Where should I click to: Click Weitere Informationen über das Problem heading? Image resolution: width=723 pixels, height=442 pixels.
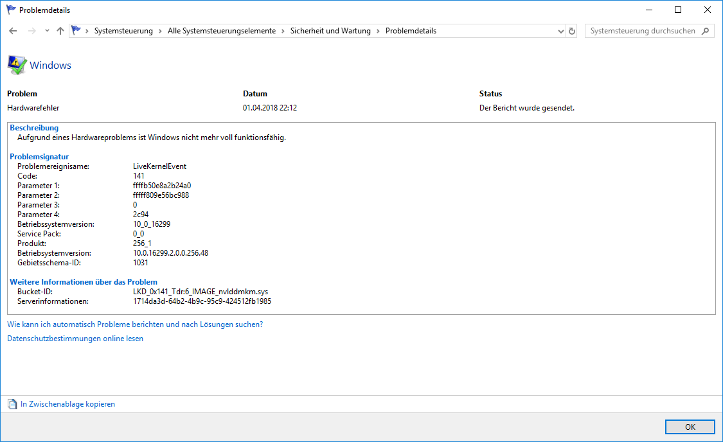[x=84, y=282]
